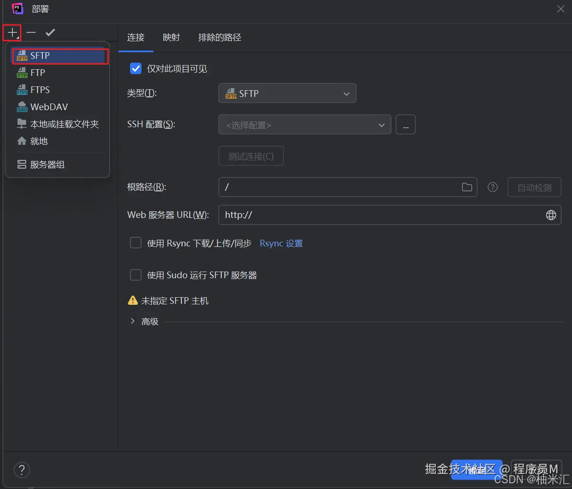Expand the 高级 section
This screenshot has height=489, width=572.
[x=133, y=321]
